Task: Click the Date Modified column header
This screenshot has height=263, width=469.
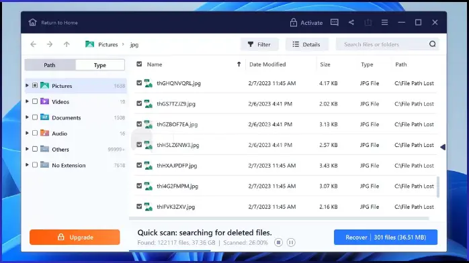Action: point(267,64)
